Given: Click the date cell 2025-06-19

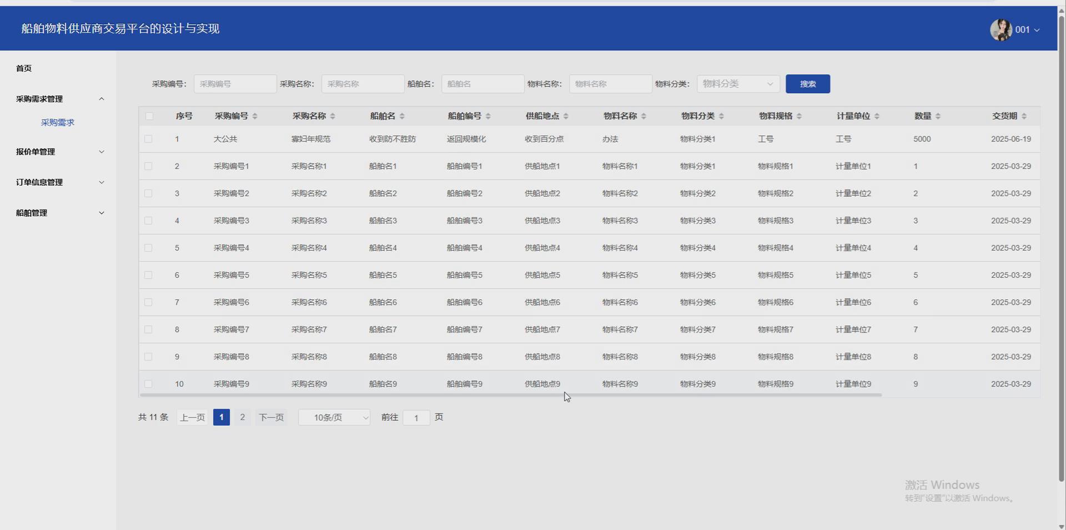Looking at the screenshot, I should click(x=1011, y=139).
